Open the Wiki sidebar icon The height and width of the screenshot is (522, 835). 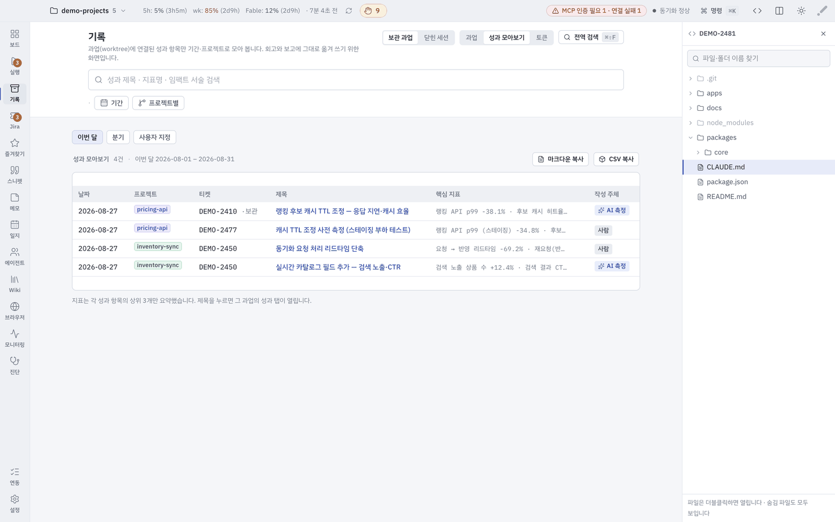tap(14, 284)
